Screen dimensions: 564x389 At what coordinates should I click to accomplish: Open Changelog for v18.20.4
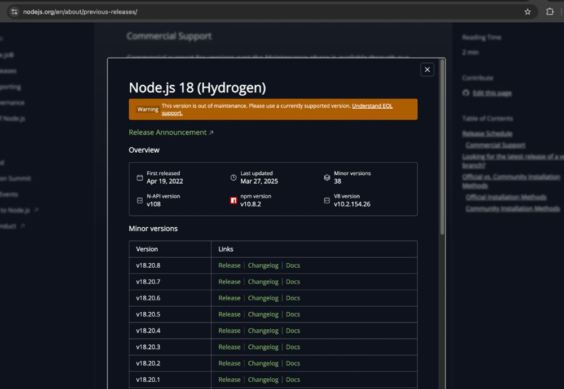coord(263,330)
